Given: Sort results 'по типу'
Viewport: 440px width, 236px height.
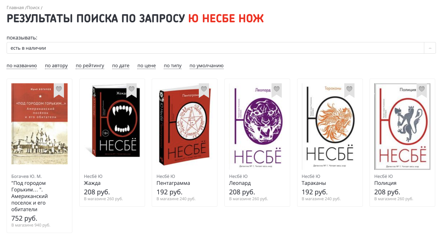Looking at the screenshot, I should (x=172, y=66).
